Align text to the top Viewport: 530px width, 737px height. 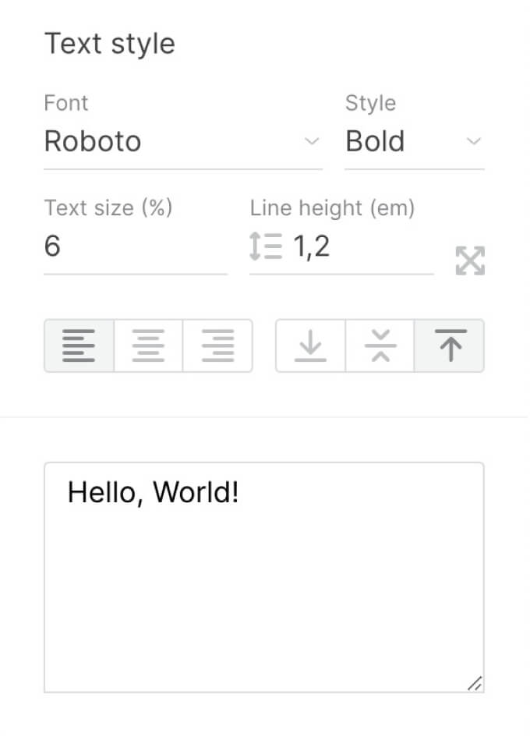point(450,345)
